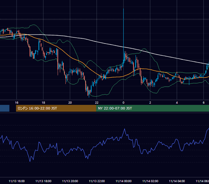Click the 11/13 18:00 time label
The width and height of the screenshot is (209, 184).
click(43, 181)
